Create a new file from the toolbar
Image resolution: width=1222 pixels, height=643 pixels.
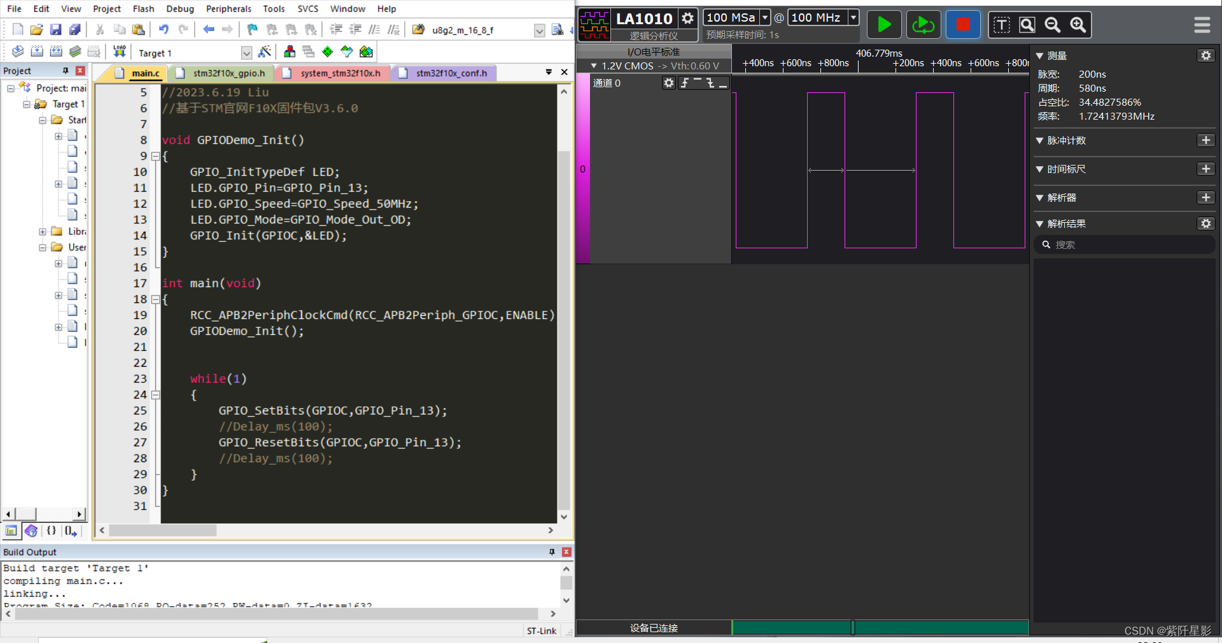(x=18, y=29)
